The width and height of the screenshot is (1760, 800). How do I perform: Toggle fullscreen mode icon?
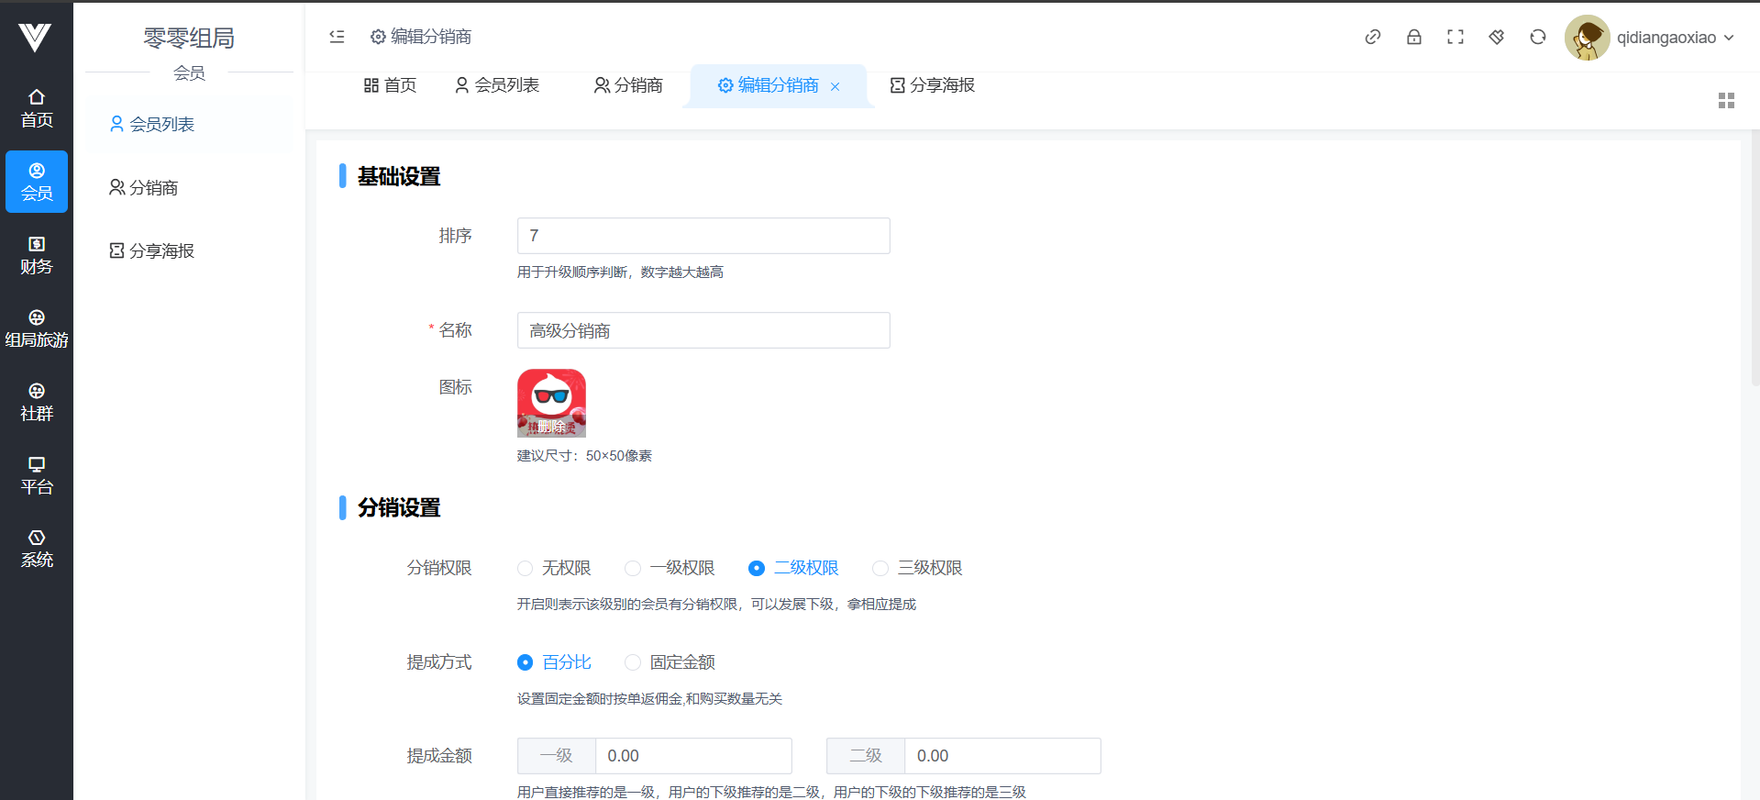point(1455,37)
